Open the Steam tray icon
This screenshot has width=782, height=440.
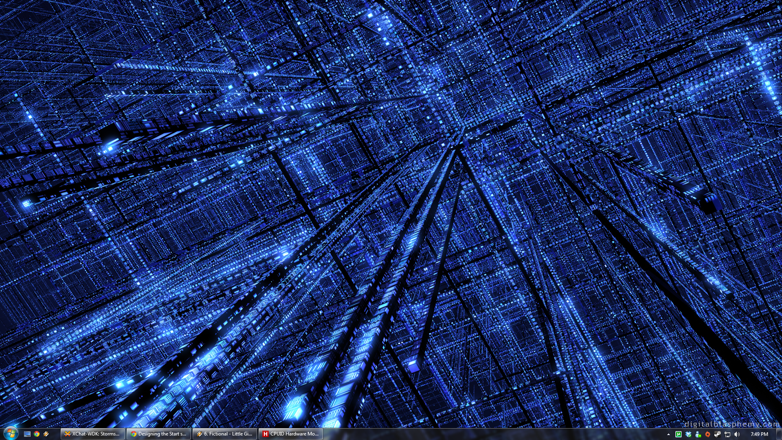click(x=718, y=434)
